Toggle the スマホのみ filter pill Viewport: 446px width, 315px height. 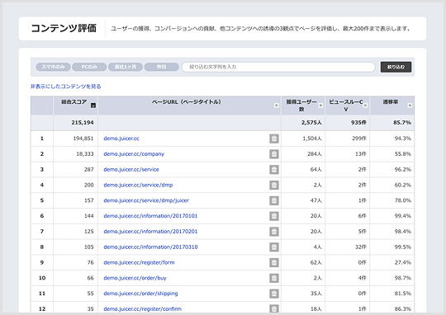click(x=53, y=67)
